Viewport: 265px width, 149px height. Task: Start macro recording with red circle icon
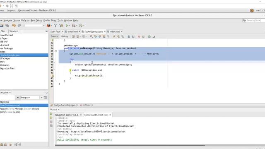[139, 36]
